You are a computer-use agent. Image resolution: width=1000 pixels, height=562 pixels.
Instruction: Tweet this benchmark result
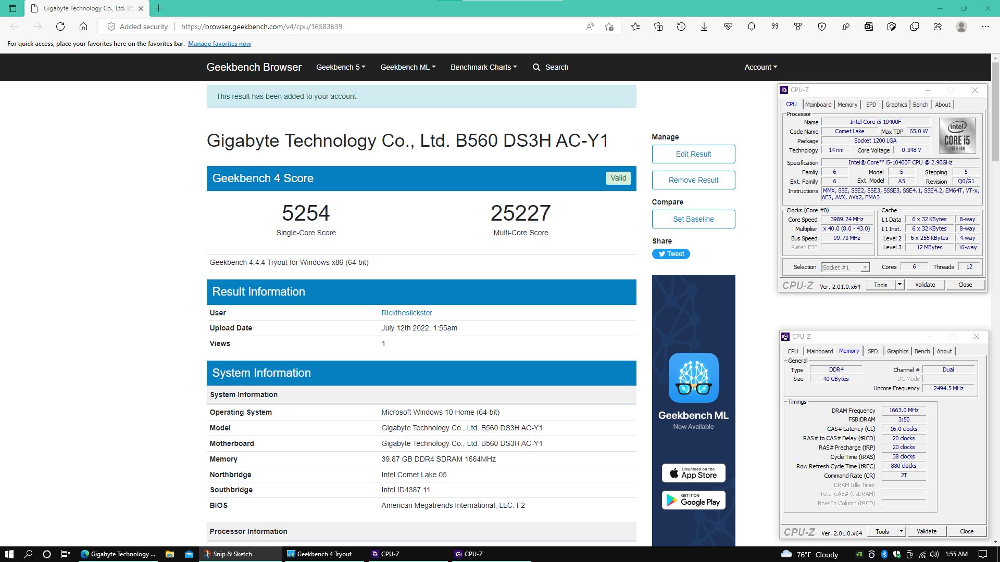[671, 254]
